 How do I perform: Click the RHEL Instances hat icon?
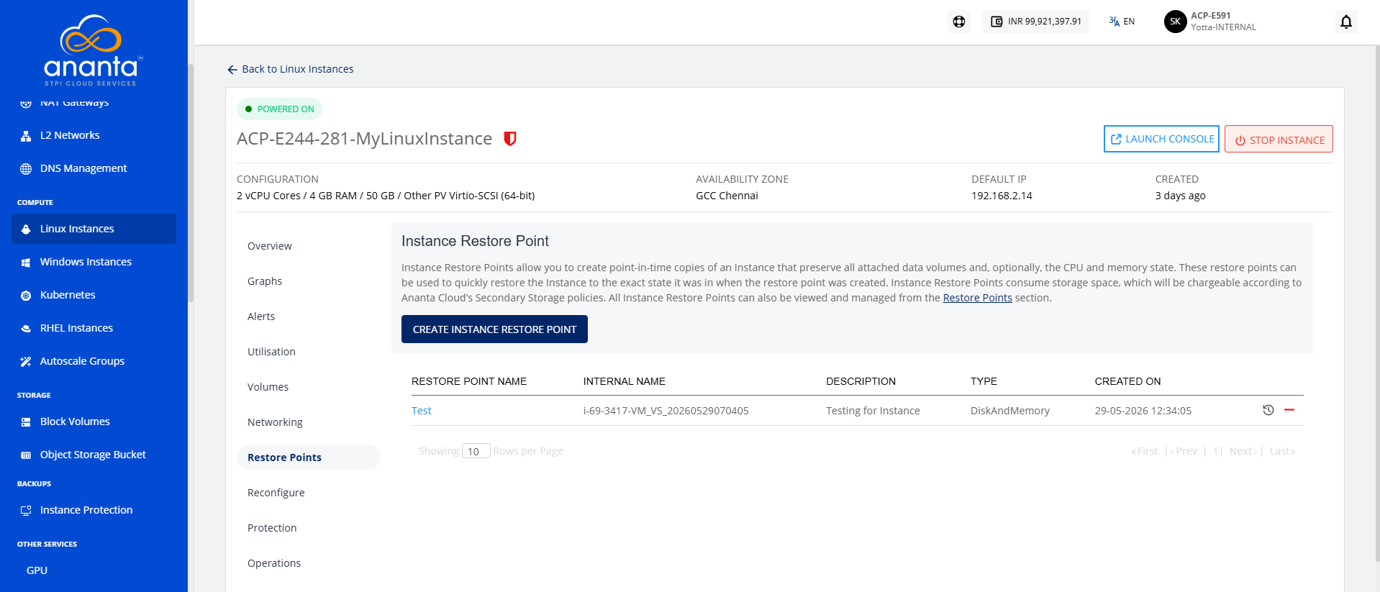(26, 329)
